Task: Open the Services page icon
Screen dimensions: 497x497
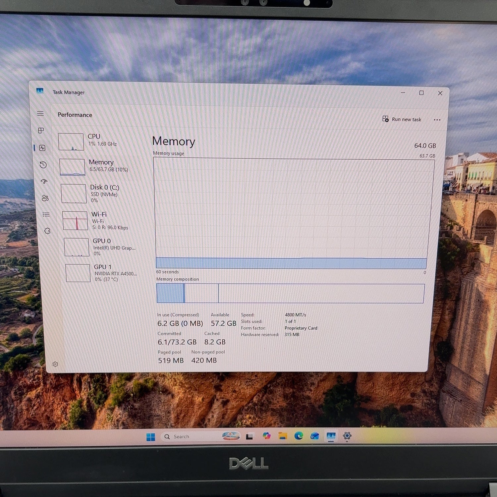Action: pyautogui.click(x=47, y=231)
